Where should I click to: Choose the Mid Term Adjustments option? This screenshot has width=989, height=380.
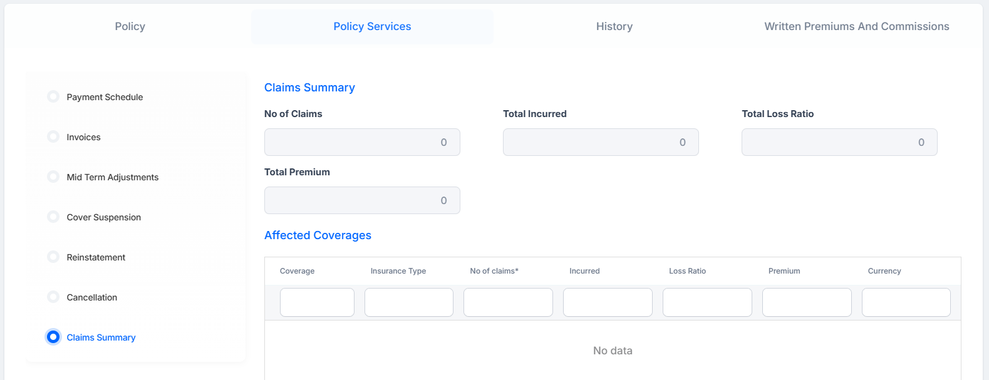tap(53, 177)
